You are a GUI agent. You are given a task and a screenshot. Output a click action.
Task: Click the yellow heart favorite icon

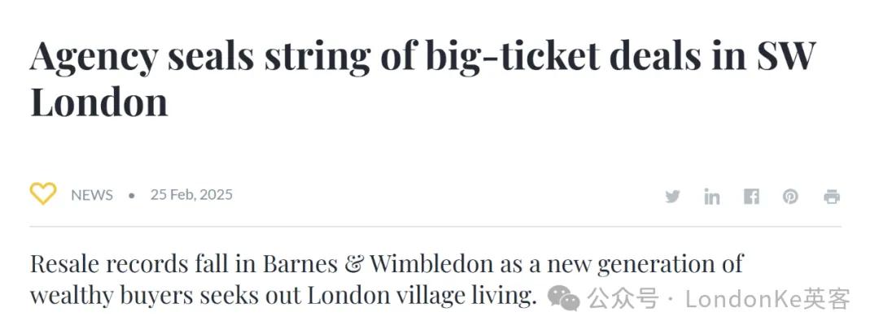click(43, 194)
